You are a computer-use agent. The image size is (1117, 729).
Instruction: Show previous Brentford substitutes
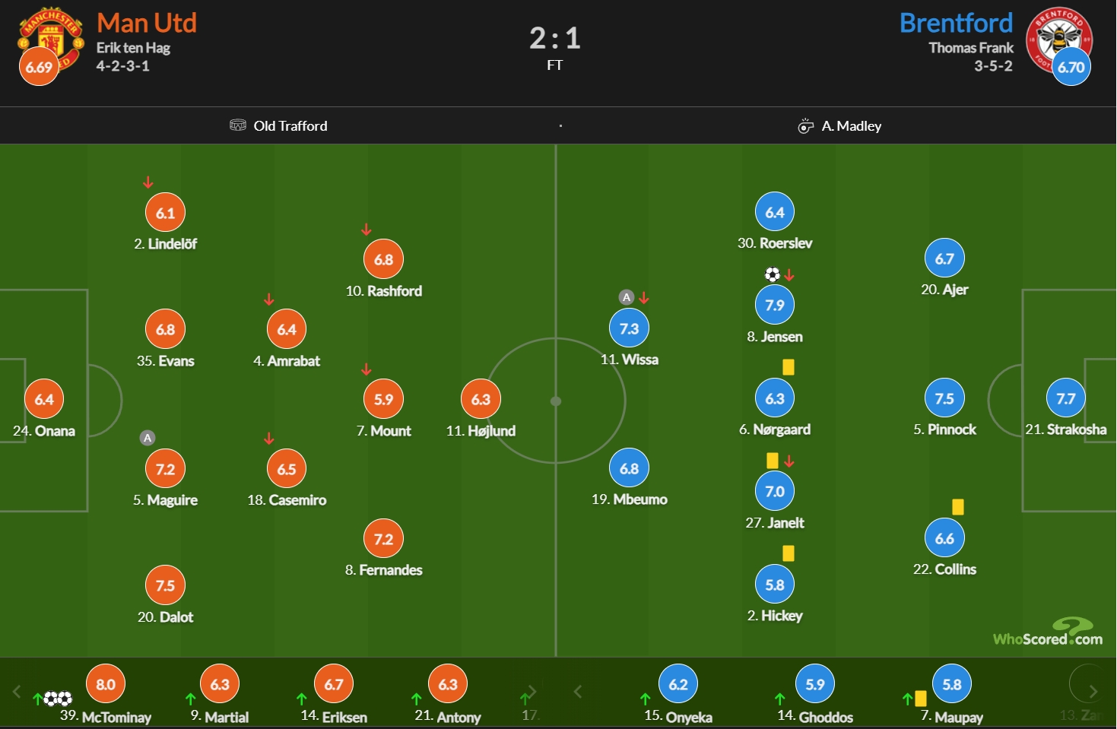578,692
